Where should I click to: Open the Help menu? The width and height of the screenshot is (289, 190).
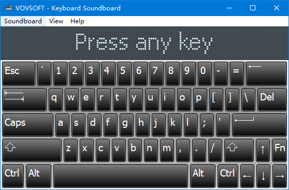click(x=77, y=21)
